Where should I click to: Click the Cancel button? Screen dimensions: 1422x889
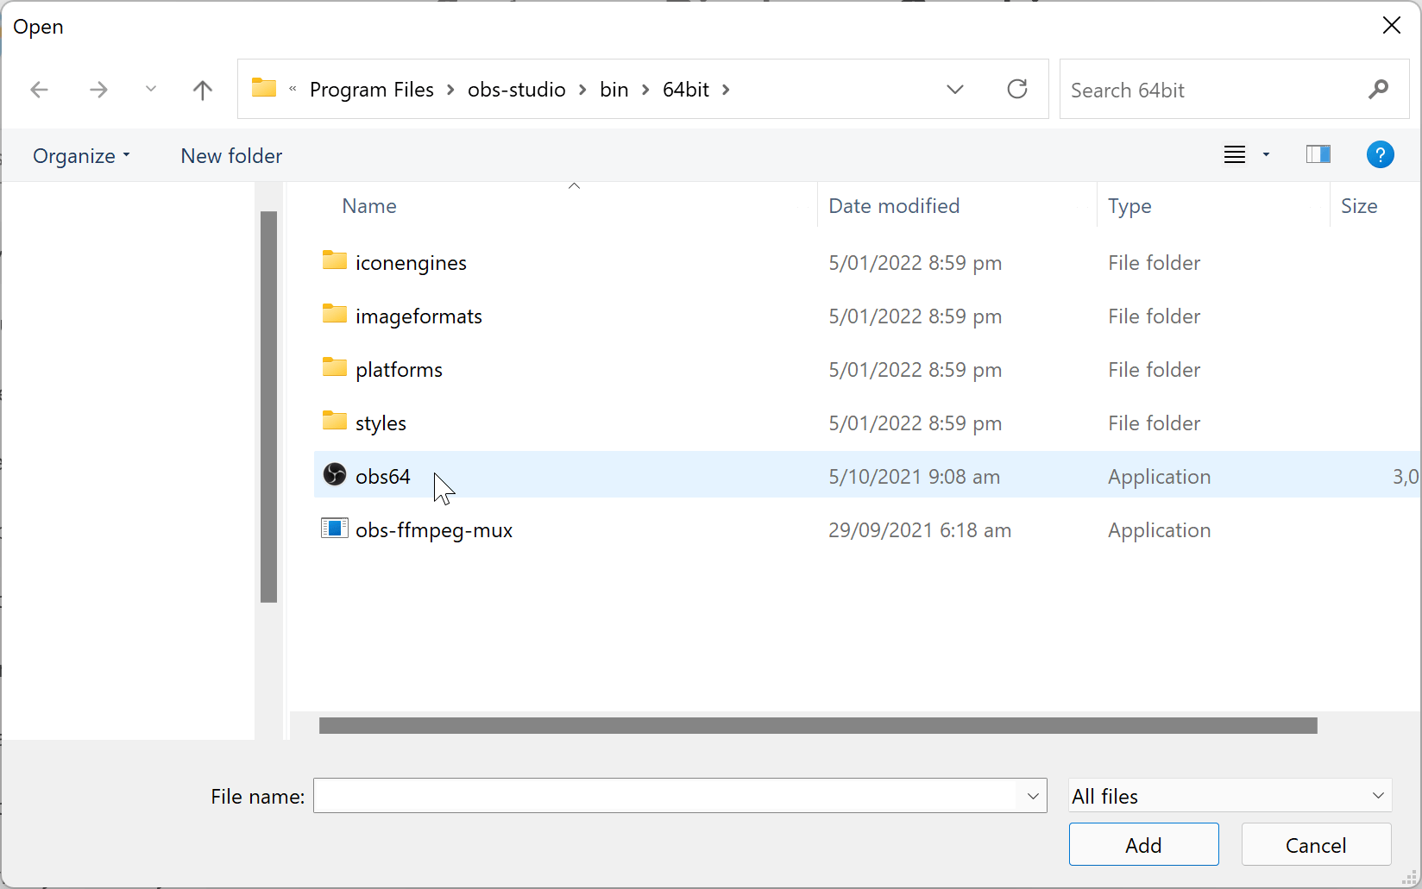click(1315, 844)
